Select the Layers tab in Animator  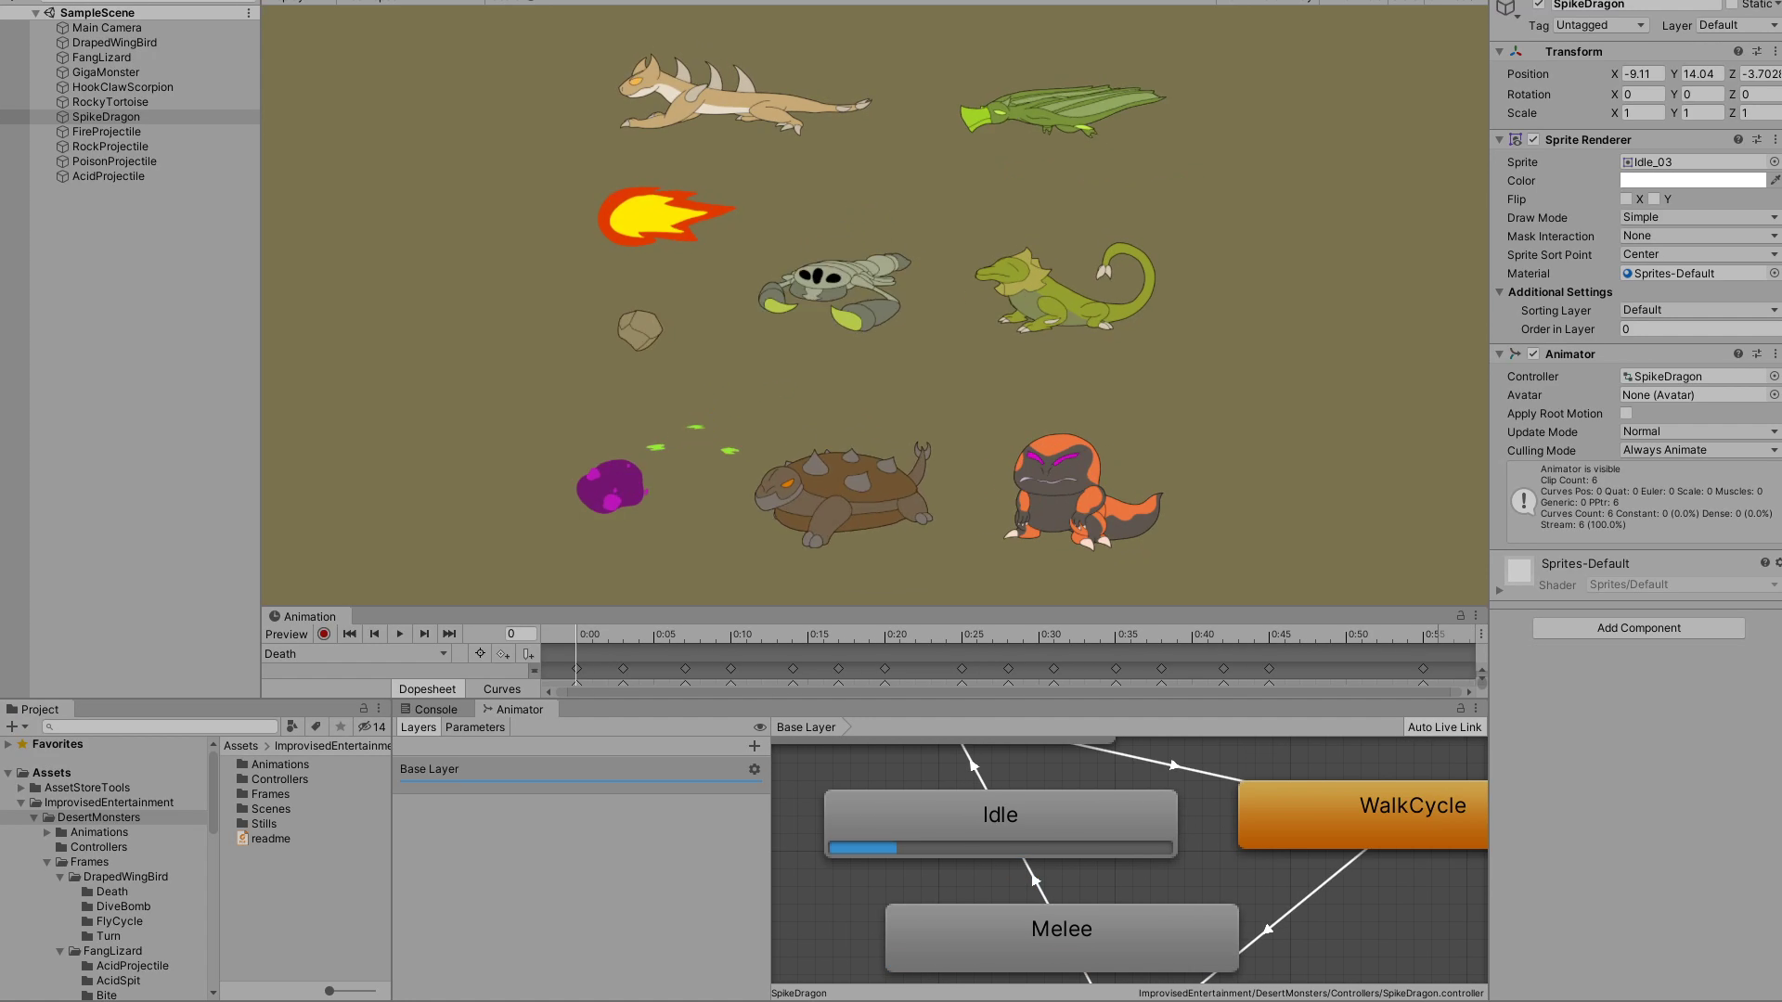[418, 727]
